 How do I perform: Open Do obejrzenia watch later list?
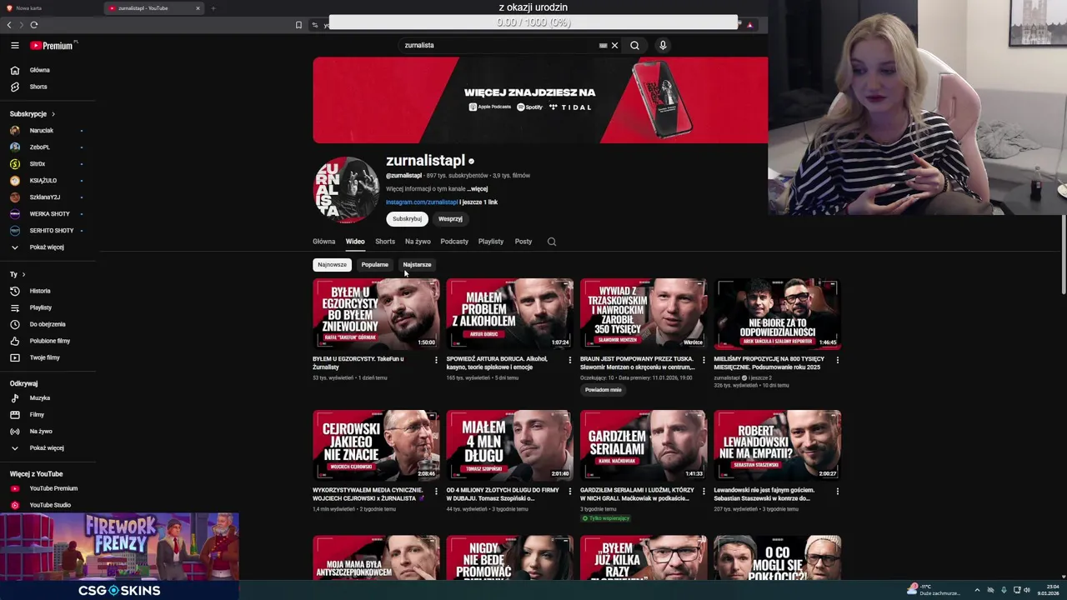point(48,324)
